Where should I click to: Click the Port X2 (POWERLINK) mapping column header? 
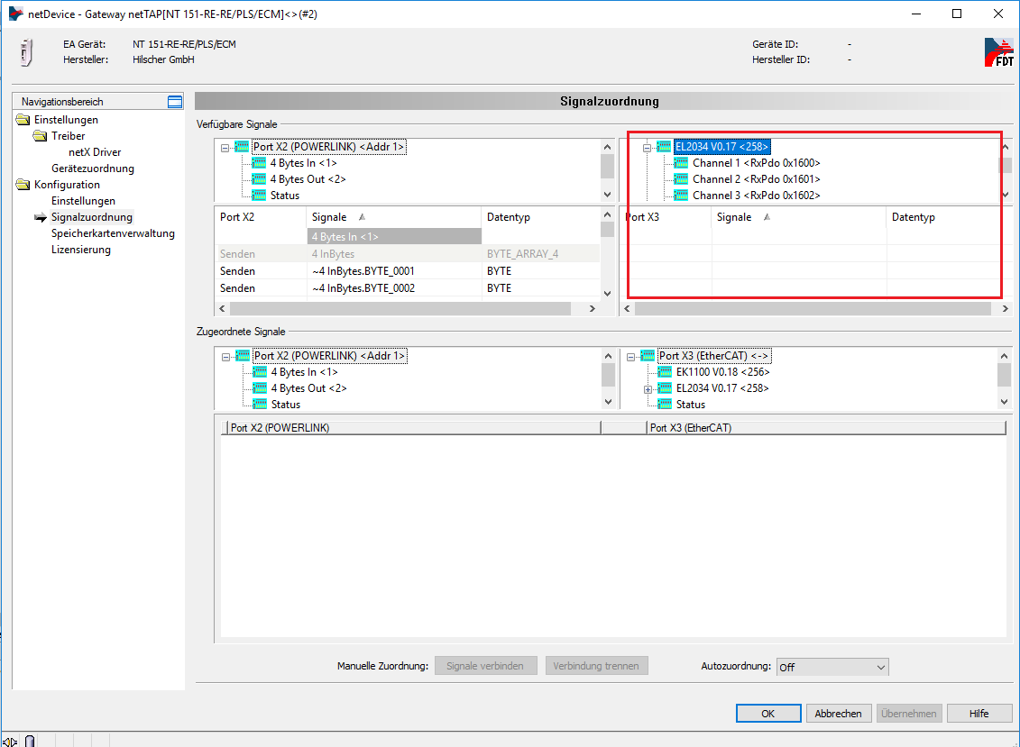tap(412, 428)
